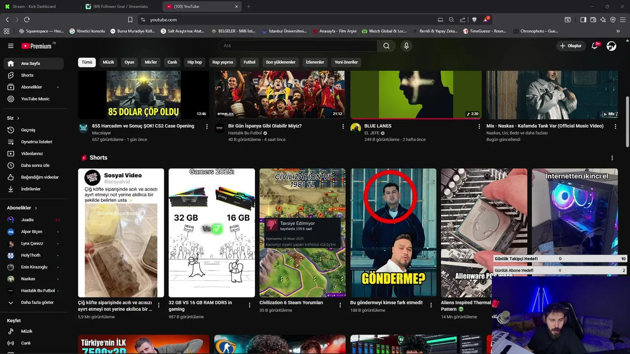The height and width of the screenshot is (354, 630).
Task: Select the Son yüklenenler chip
Action: click(281, 62)
